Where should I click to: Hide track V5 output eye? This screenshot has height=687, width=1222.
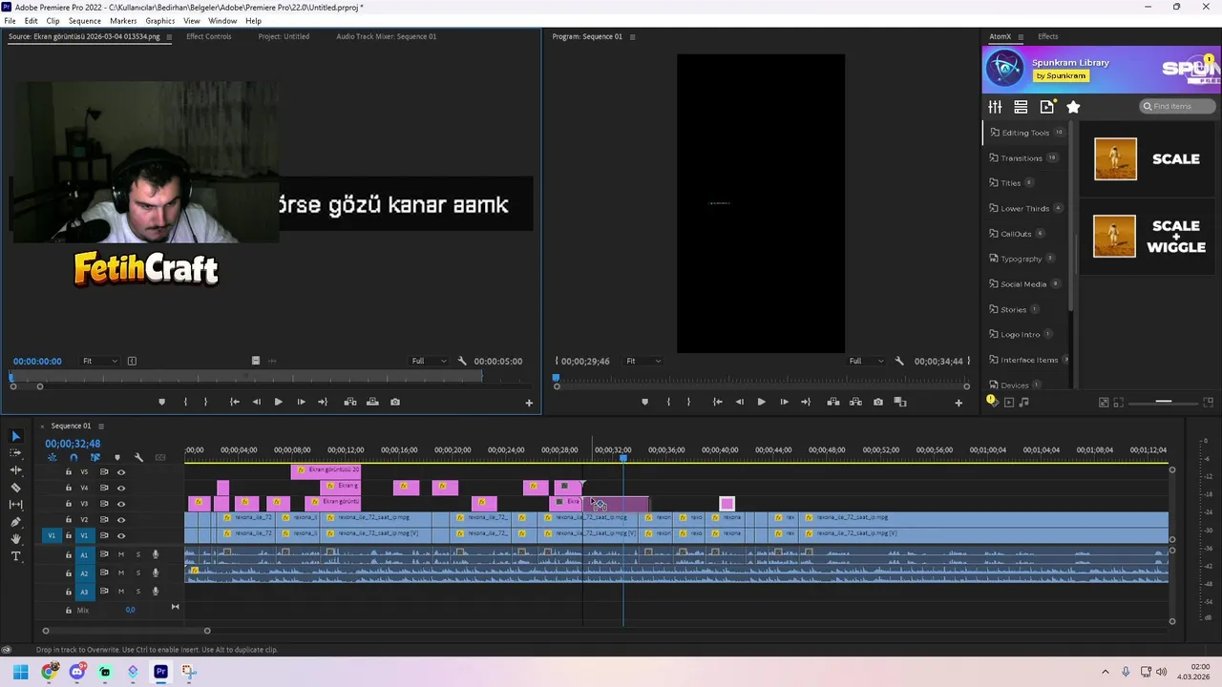pyautogui.click(x=120, y=471)
